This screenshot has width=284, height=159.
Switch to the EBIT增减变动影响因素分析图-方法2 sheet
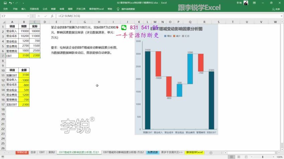tap(123, 152)
